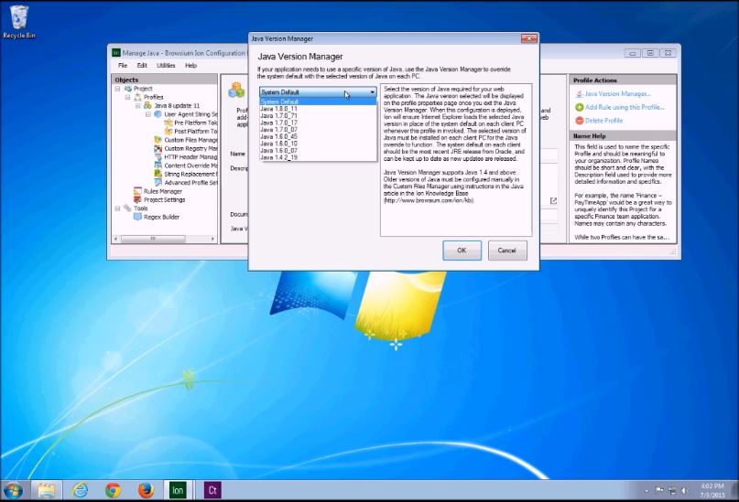Collapse the Tools tree node
This screenshot has height=502, width=739.
coord(117,208)
